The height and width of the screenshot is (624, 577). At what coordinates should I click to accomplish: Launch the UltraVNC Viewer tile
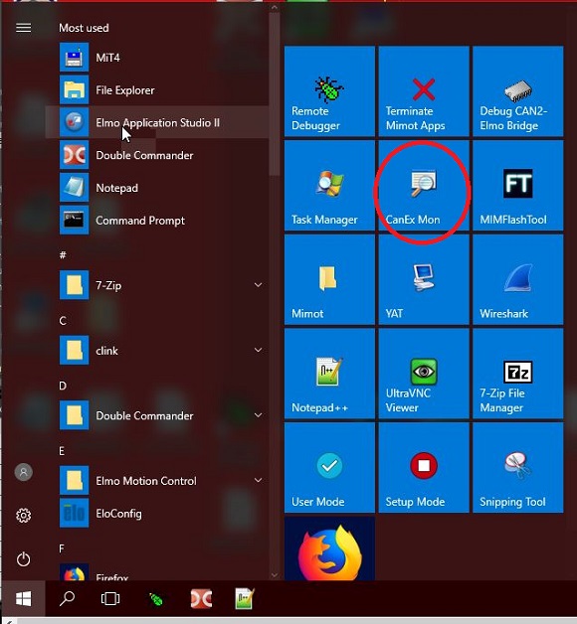[424, 374]
